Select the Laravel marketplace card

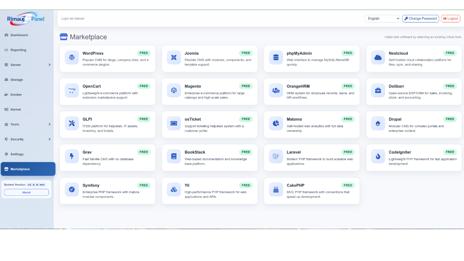pos(311,158)
